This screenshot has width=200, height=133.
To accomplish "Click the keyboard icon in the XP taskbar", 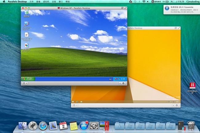I will click(x=110, y=79).
